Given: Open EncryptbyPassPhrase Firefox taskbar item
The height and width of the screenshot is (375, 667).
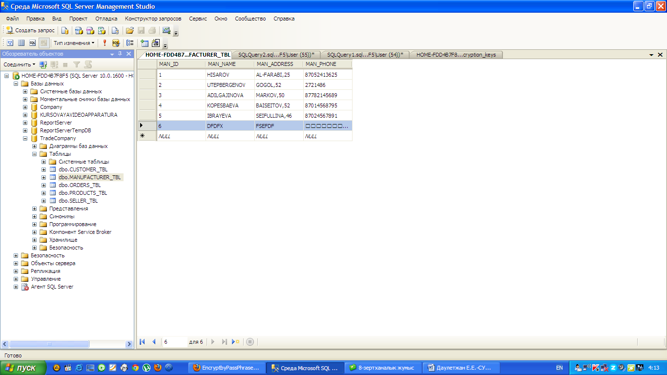Looking at the screenshot, I should [228, 368].
